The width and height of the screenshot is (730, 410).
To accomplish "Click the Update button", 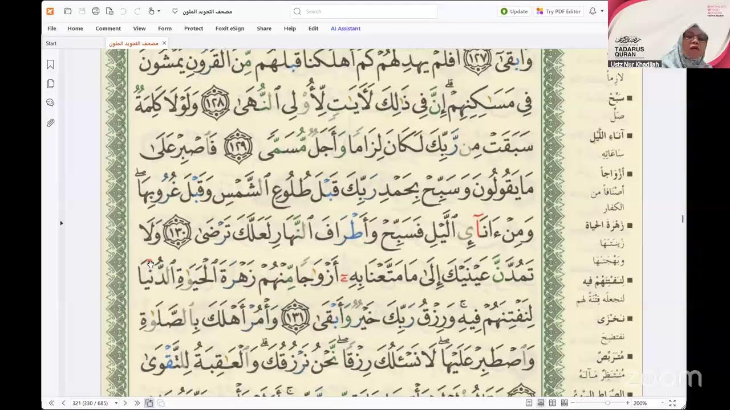I will (x=514, y=11).
